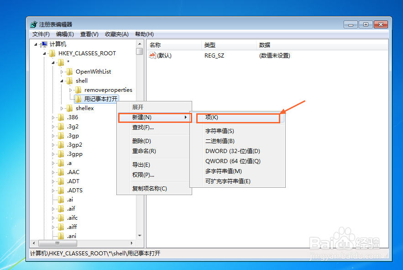Click the .ADTS folder icon
Image resolution: width=403 pixels, height=270 pixels.
pyautogui.click(x=61, y=191)
